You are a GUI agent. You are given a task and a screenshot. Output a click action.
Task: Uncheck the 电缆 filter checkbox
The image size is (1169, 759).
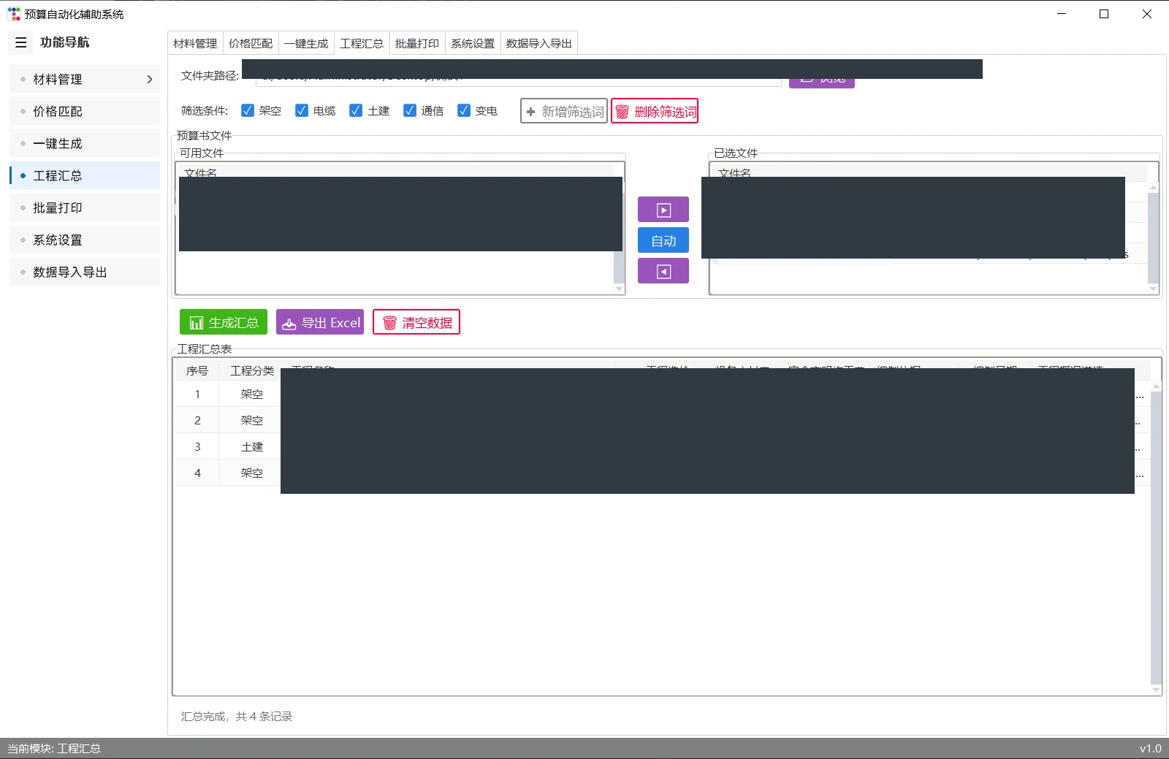(302, 110)
